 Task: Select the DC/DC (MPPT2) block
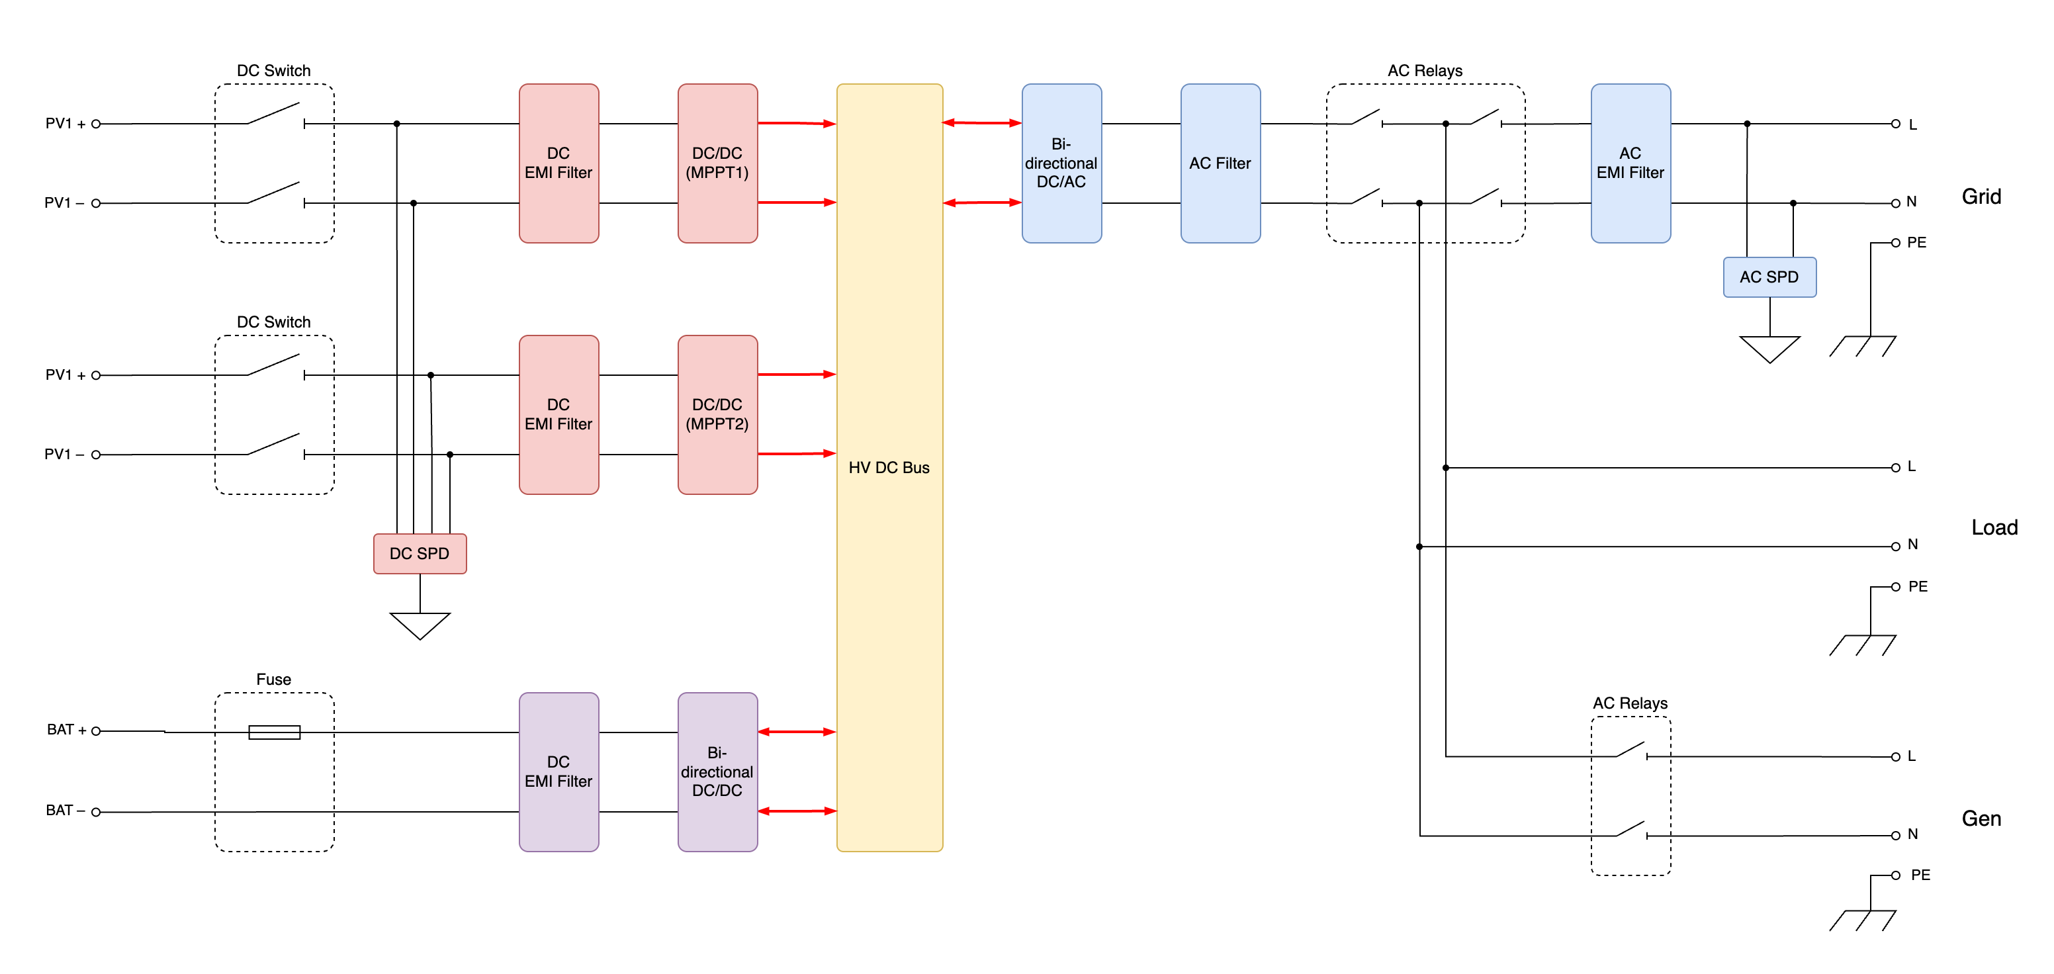(x=717, y=414)
